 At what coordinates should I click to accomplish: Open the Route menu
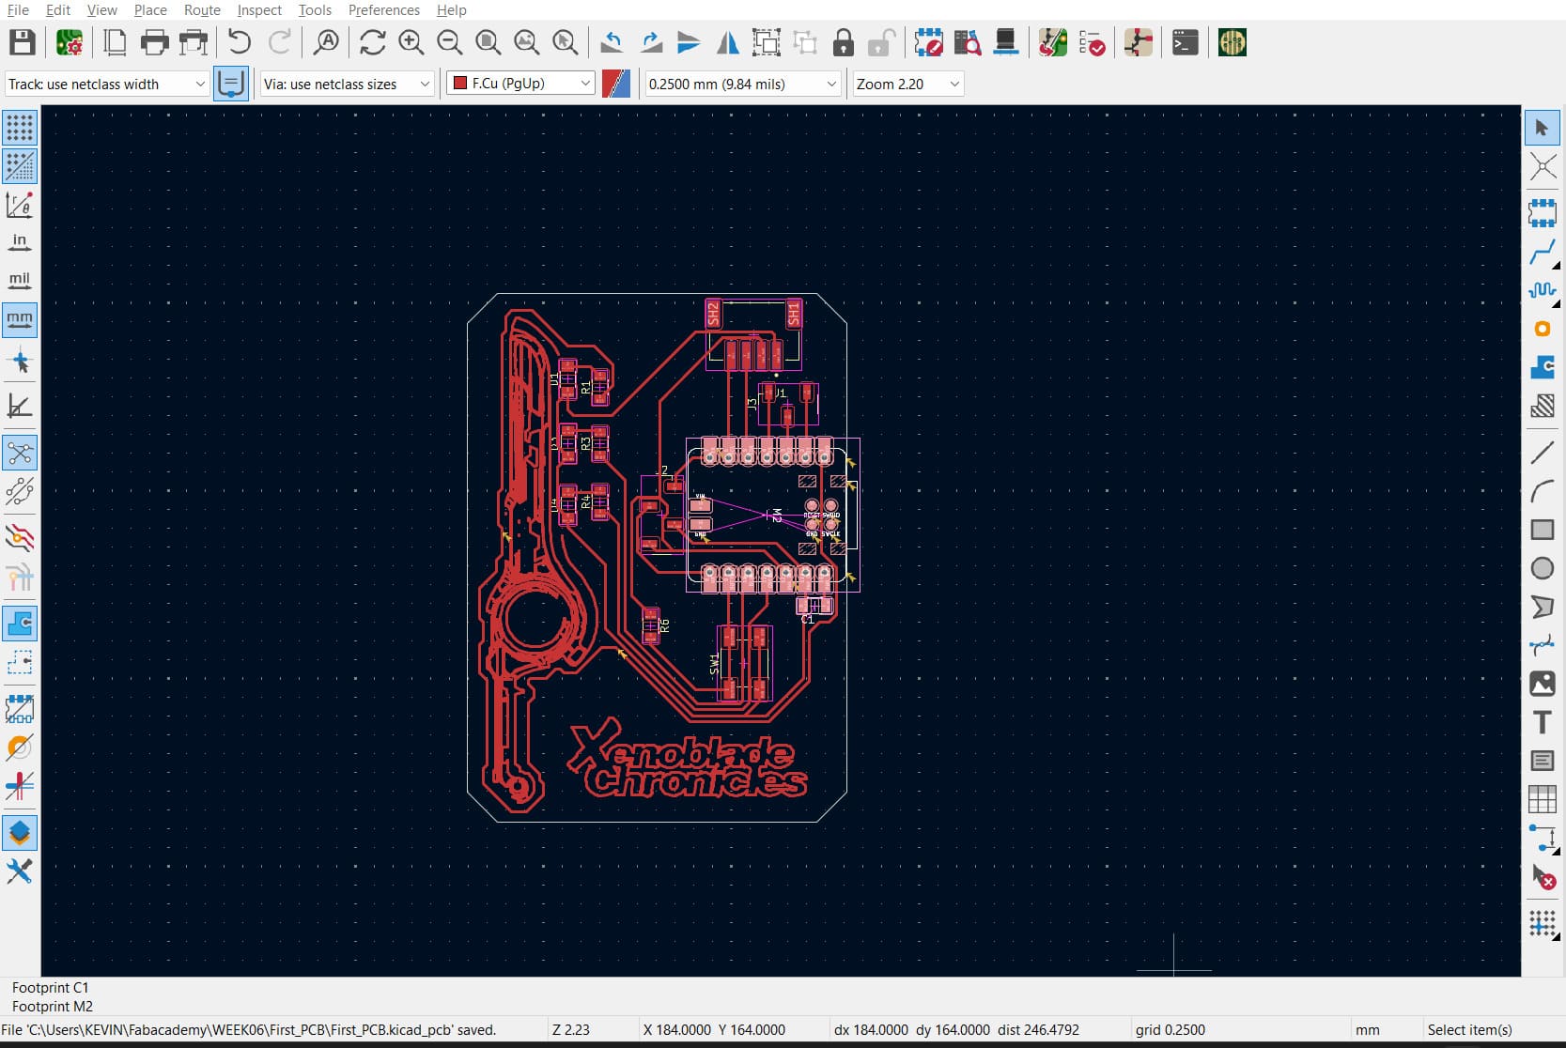point(201,10)
